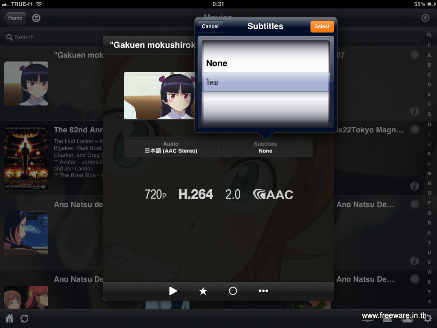Jump to letter W in index
The image size is (437, 328).
[429, 272]
